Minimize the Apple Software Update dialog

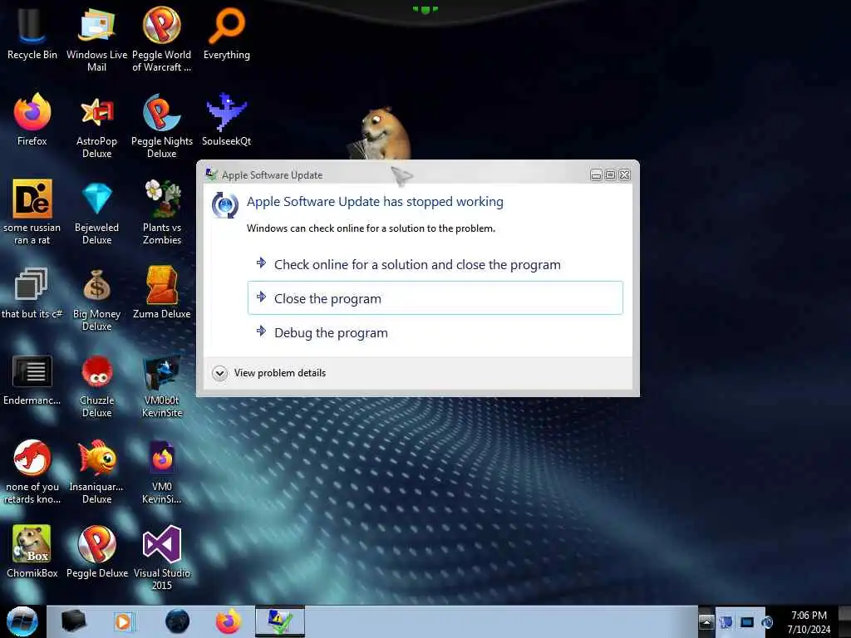coord(596,174)
